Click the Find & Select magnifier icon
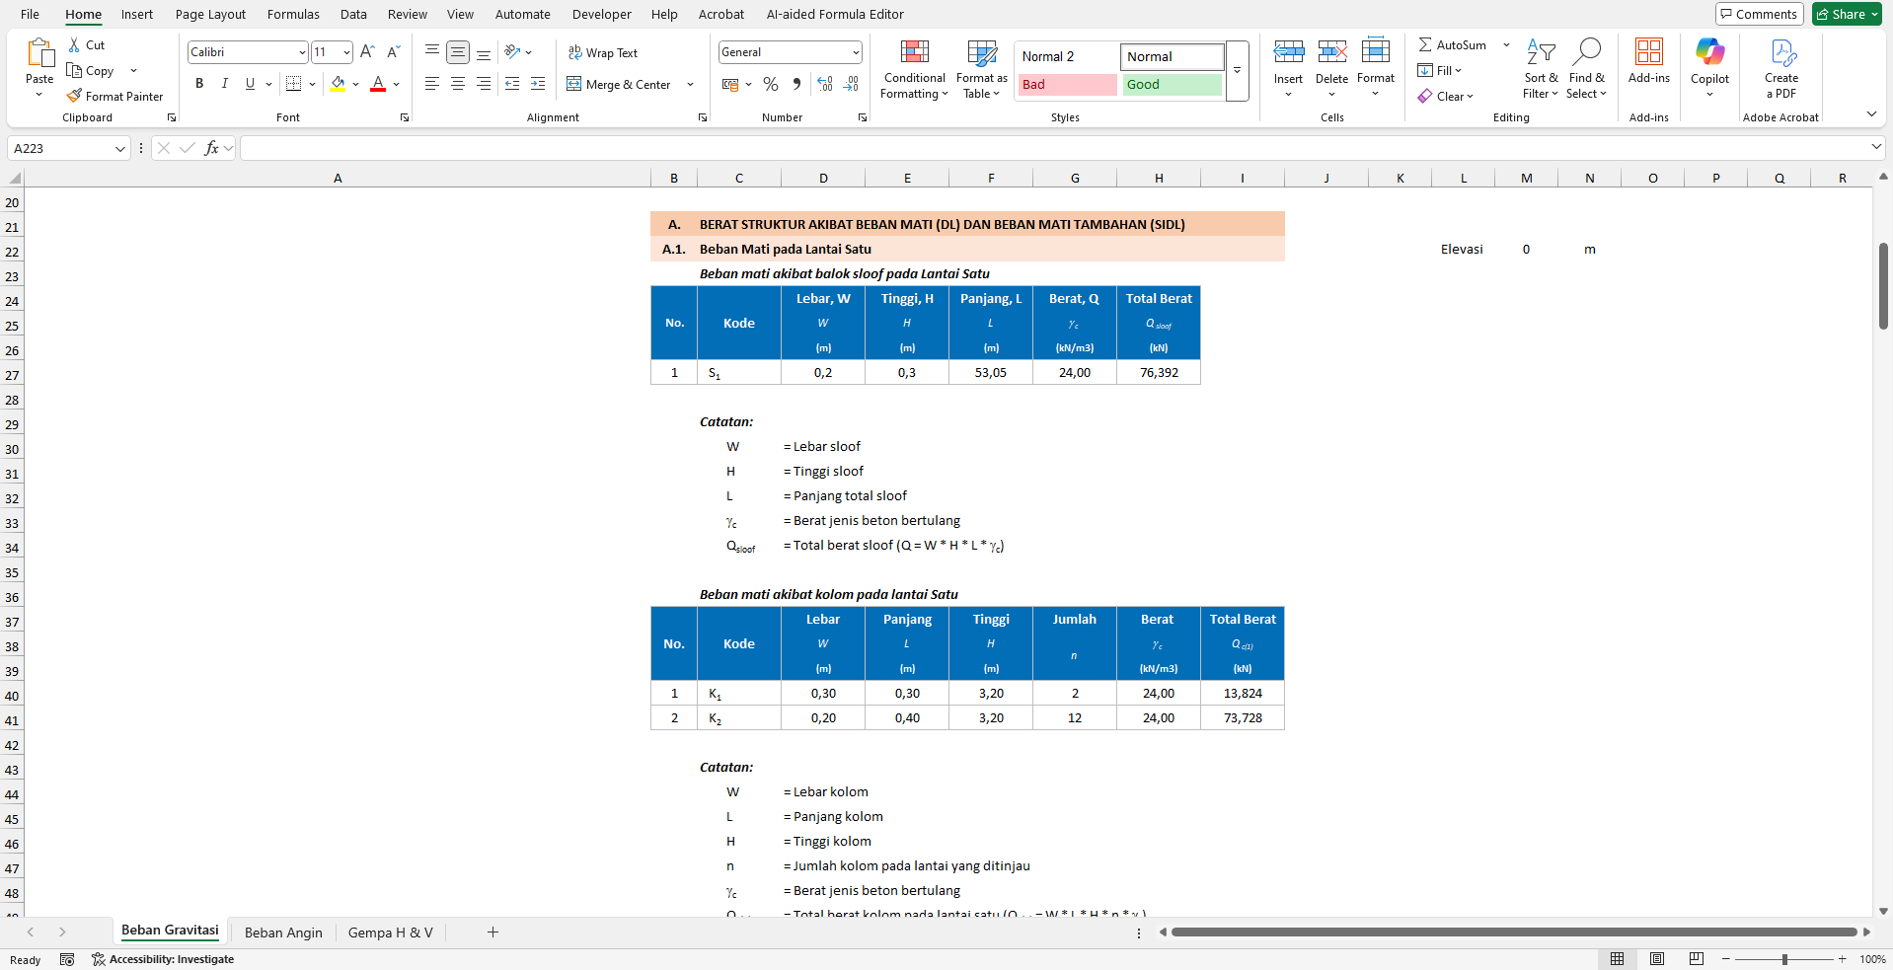 (x=1586, y=51)
